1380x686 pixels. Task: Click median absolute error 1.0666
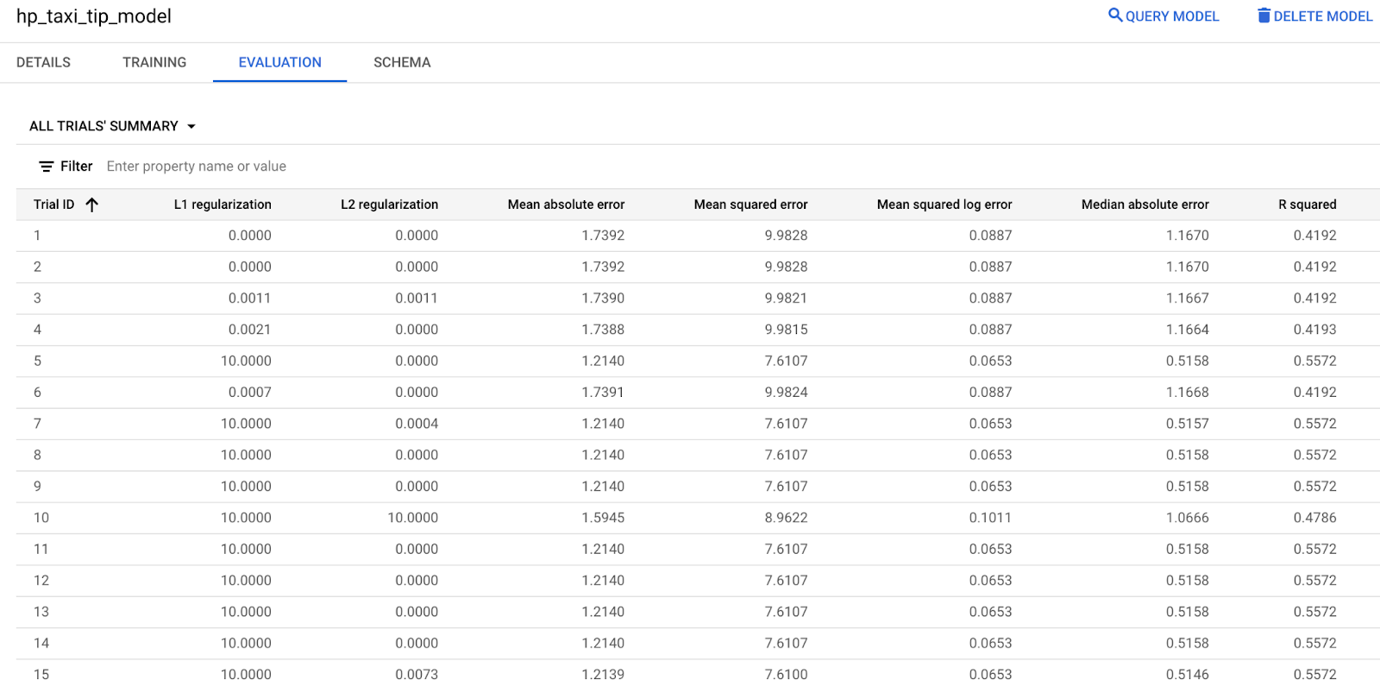coord(1188,518)
